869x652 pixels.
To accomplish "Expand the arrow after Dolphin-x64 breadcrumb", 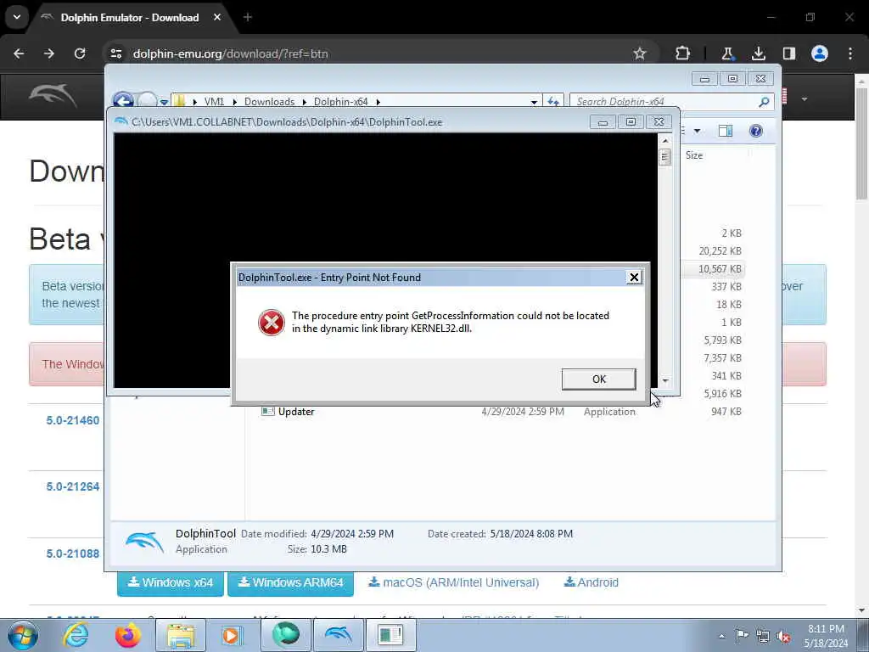I will (x=378, y=102).
